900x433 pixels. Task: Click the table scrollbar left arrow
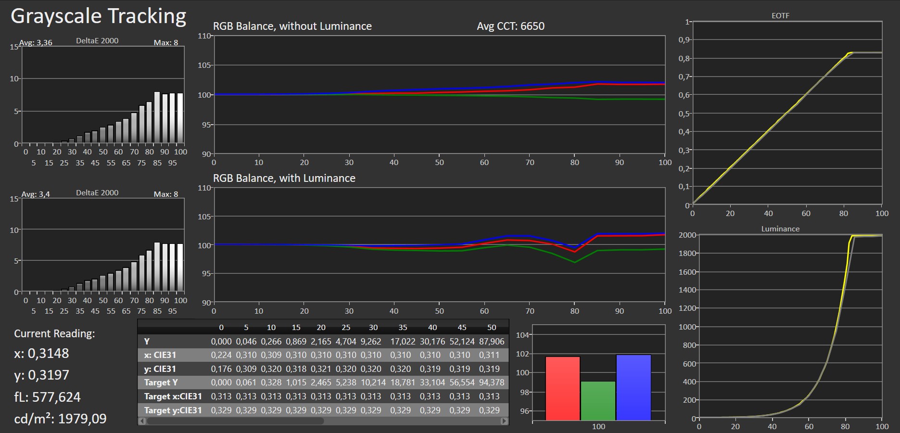coord(141,421)
